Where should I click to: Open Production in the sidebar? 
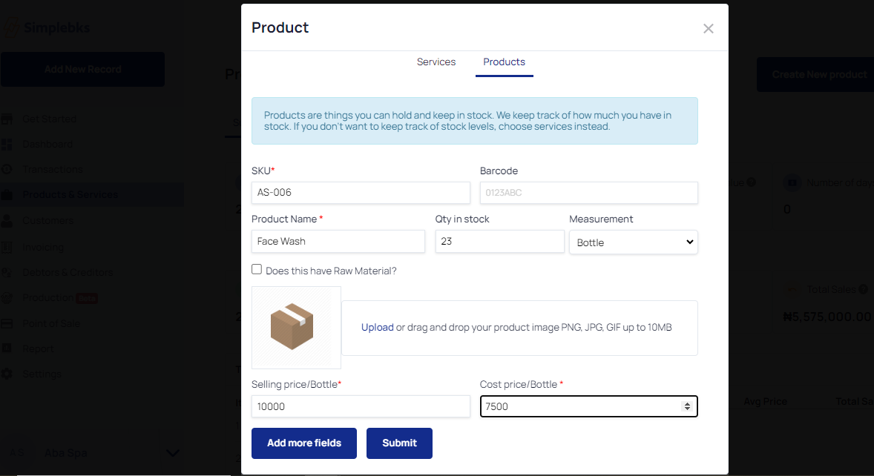point(48,298)
